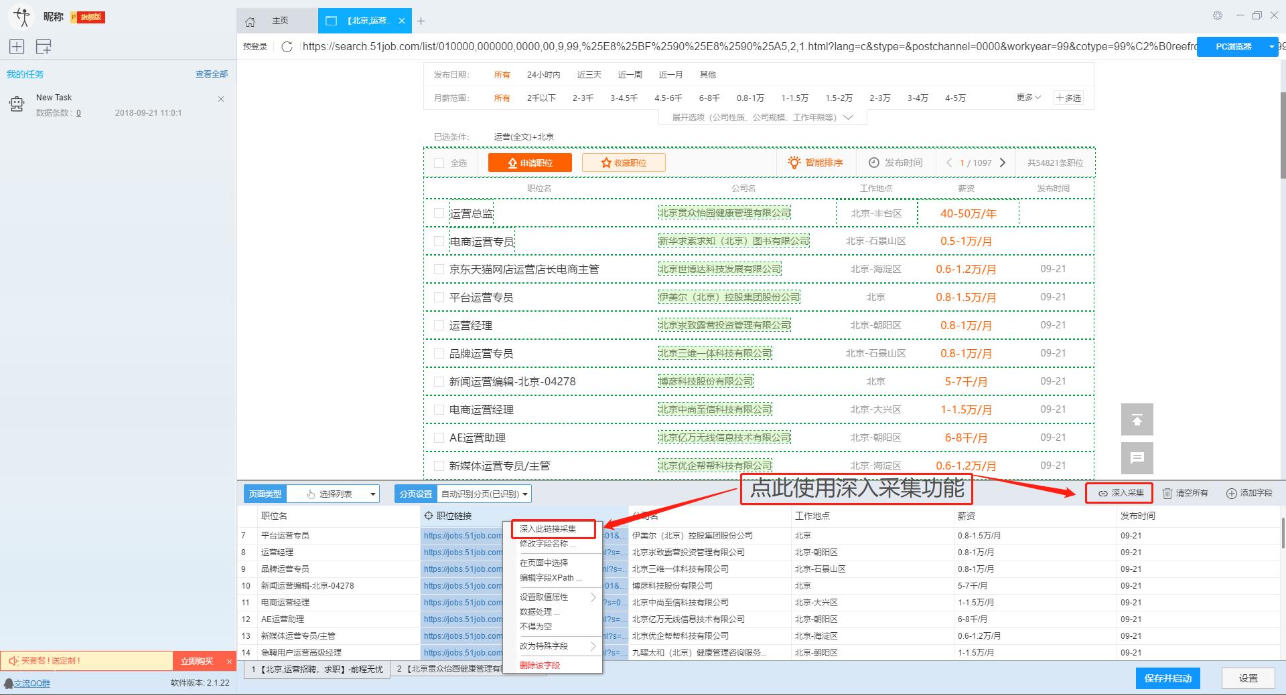Close the New Task item
Image resolution: width=1286 pixels, height=695 pixels.
221,99
